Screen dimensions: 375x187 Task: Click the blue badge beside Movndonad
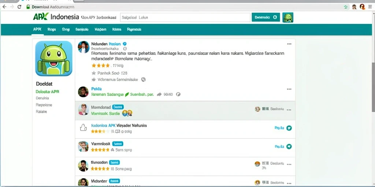(118, 107)
